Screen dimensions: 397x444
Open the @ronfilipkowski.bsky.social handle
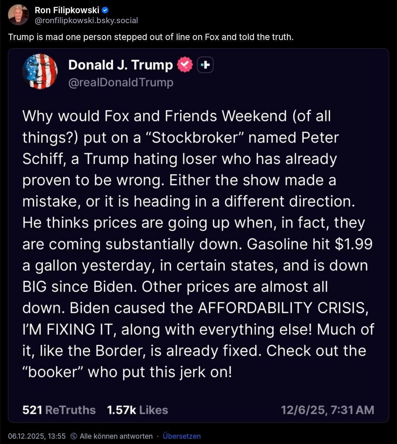point(86,20)
